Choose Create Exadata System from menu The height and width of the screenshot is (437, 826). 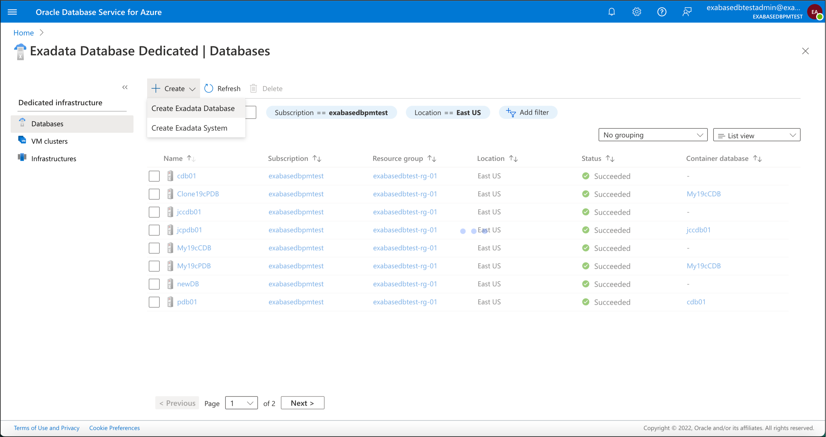click(189, 128)
